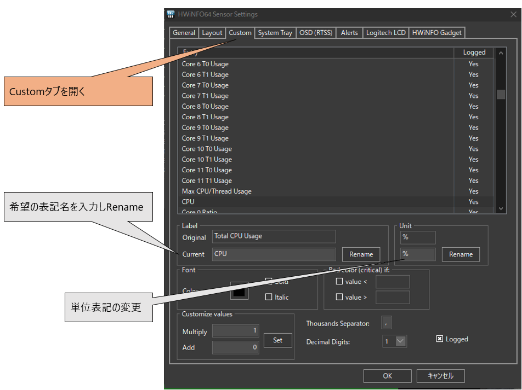522x390 pixels.
Task: Click the Logged column header
Action: point(474,53)
